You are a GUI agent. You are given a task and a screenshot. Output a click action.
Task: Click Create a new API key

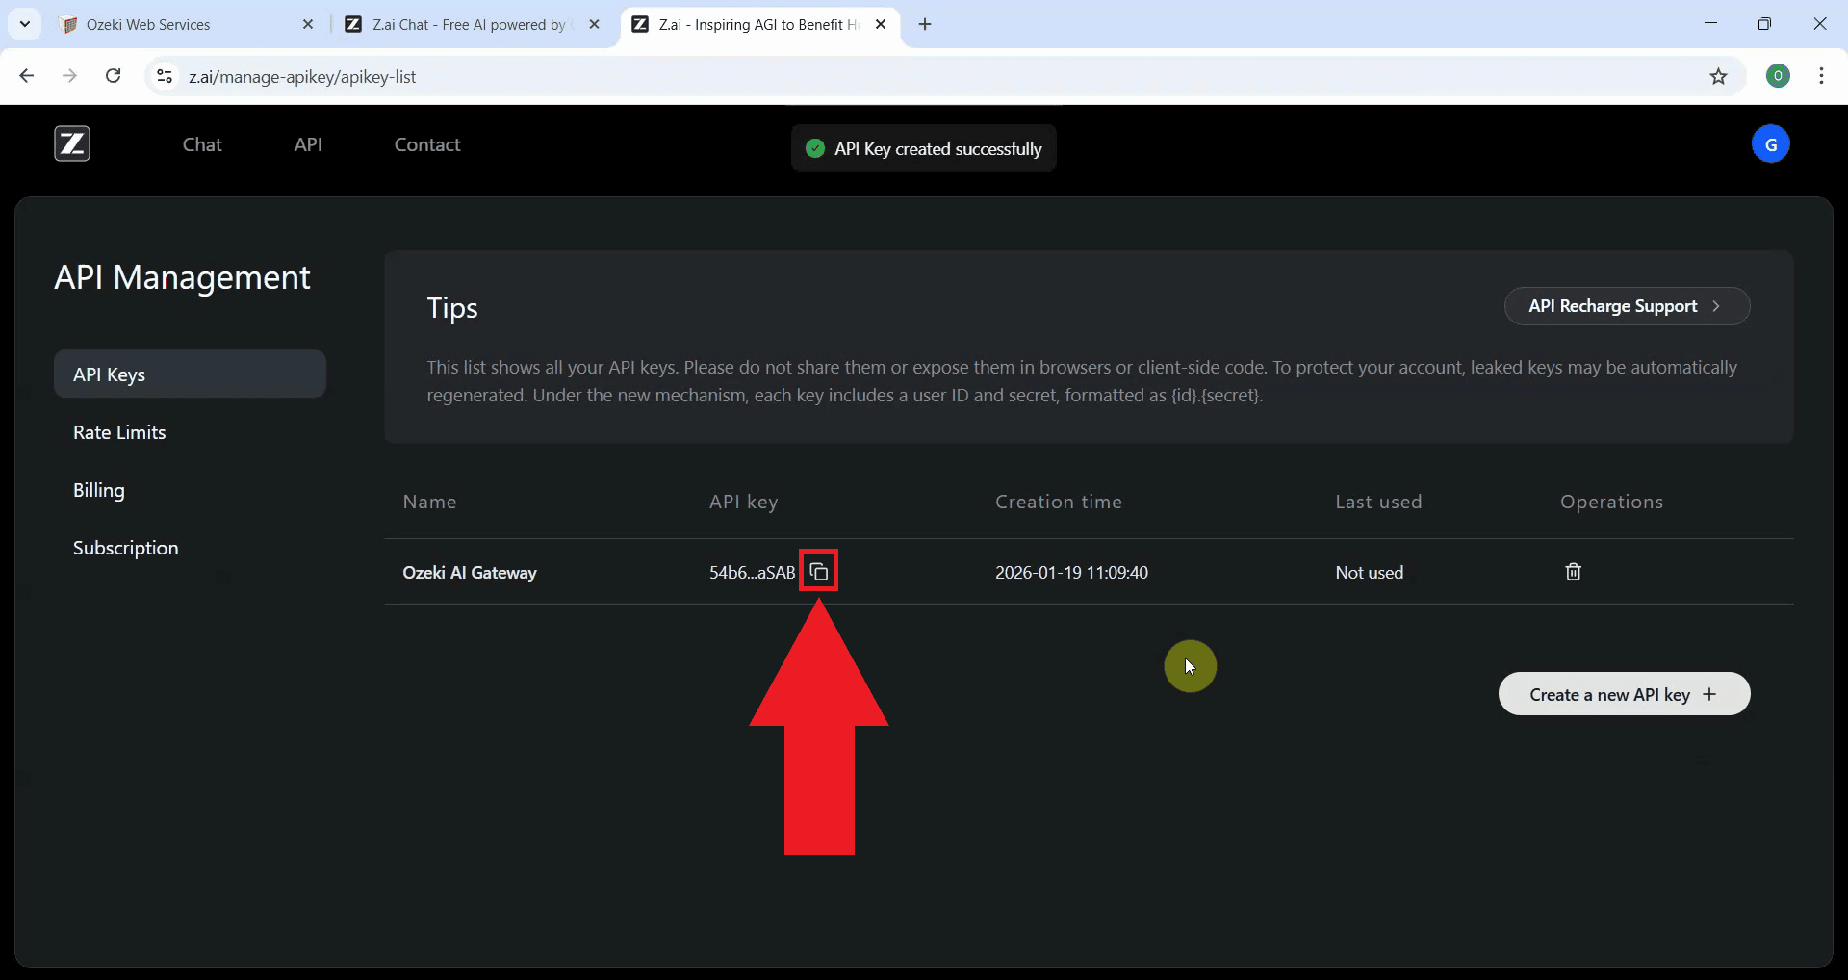click(x=1623, y=693)
